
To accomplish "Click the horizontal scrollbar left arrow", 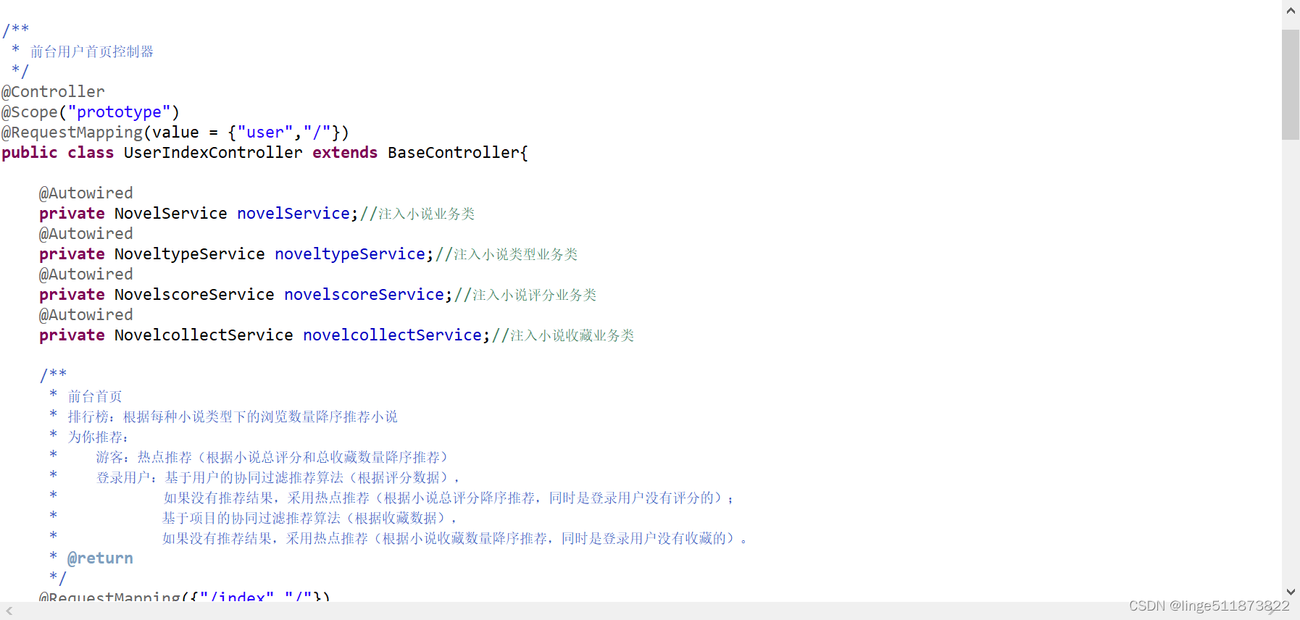I will point(9,611).
